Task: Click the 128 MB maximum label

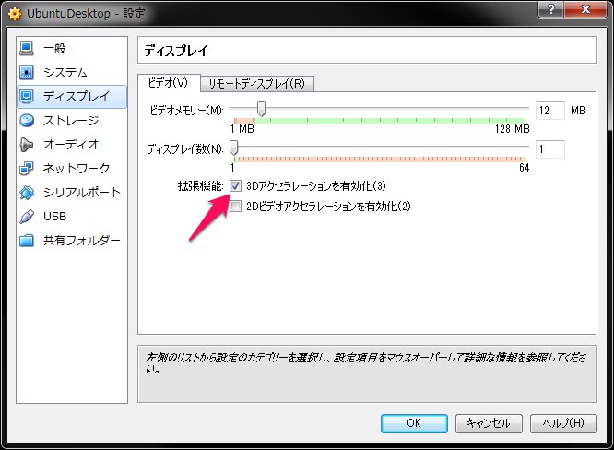Action: (x=513, y=128)
